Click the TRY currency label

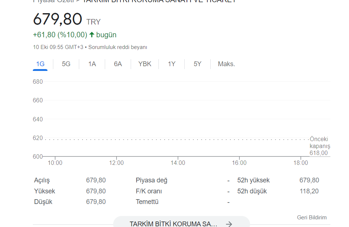coord(93,22)
